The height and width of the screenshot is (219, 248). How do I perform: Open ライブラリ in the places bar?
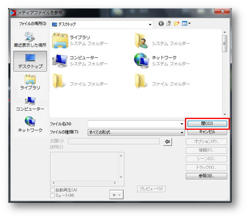tap(30, 82)
